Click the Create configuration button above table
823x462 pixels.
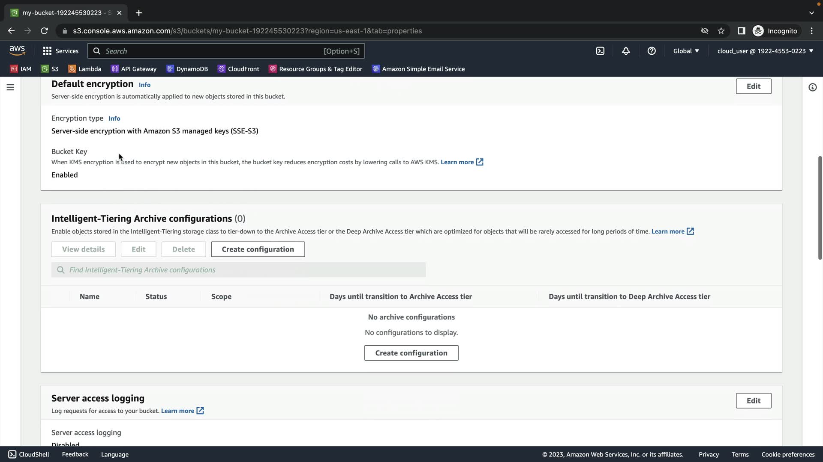258,249
